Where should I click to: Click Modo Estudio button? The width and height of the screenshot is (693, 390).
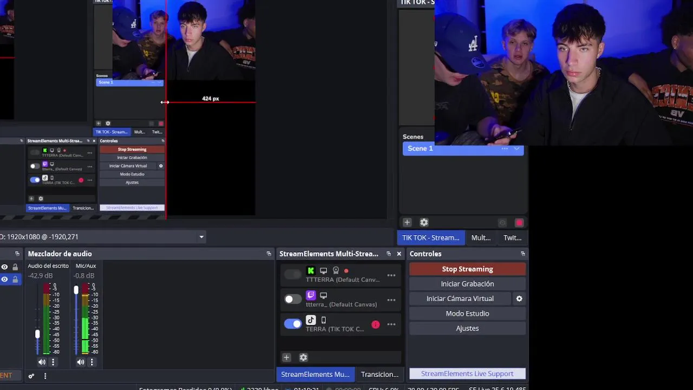467,314
